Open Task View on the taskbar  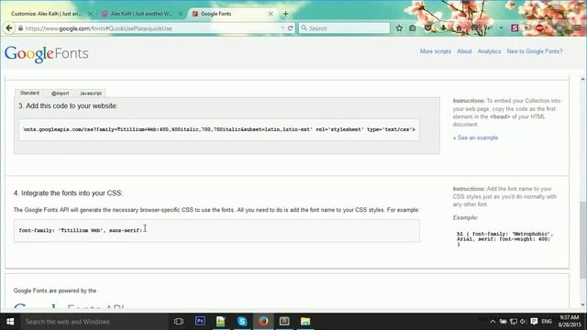coord(179,322)
